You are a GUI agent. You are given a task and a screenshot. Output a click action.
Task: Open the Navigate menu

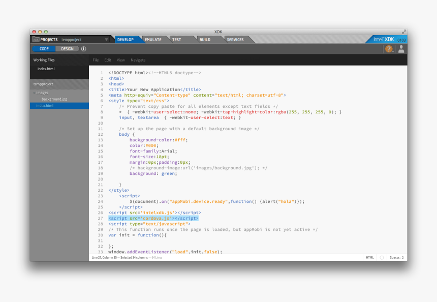(138, 60)
